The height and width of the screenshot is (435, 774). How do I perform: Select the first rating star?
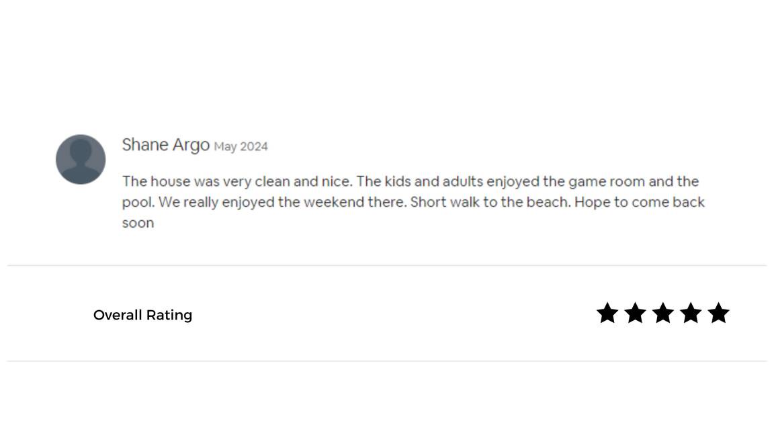point(607,313)
